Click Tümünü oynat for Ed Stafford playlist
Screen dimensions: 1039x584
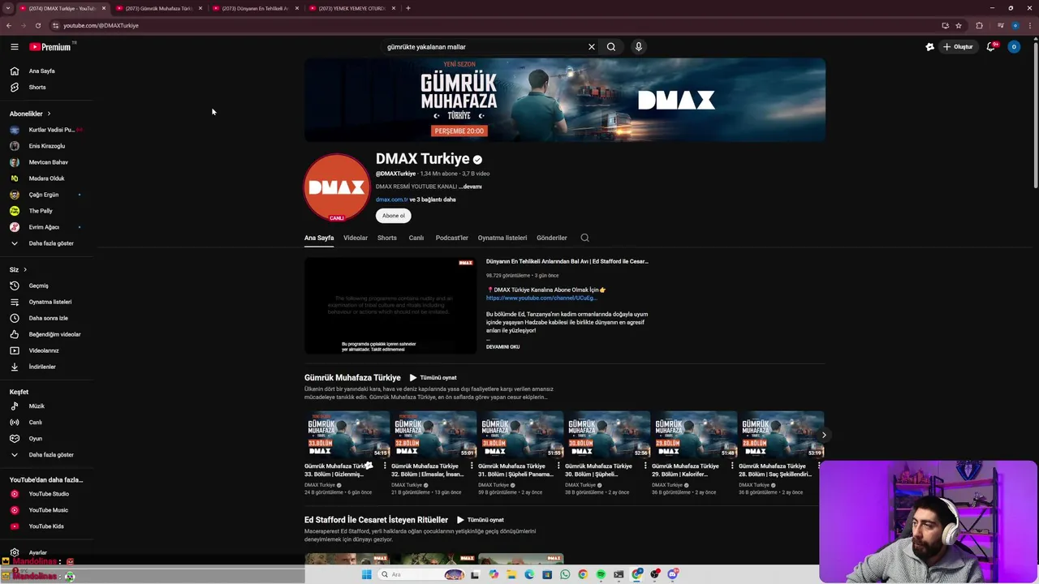coord(481,520)
